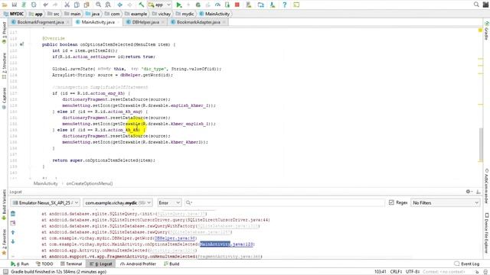Click the onCreateOptionsMenu() breadcrumb
Screen dimensions: 490x275
[90, 183]
